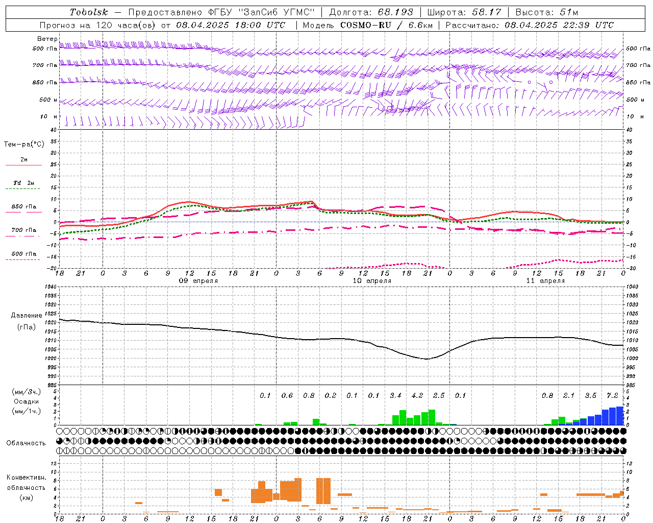Click the "Долгота: 68.193" header field
Screen dimensions: 653x523
pos(371,12)
